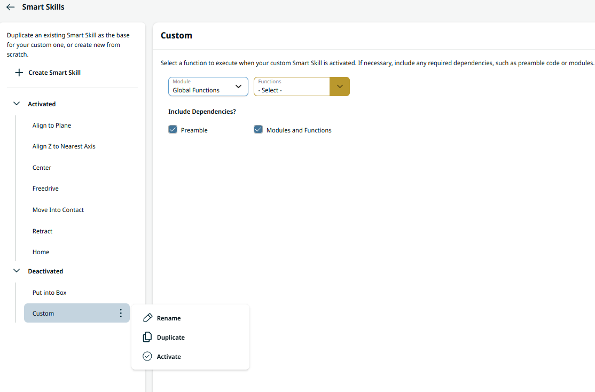Select the Put into Box skill
Viewport: 595px width, 392px height.
tap(50, 293)
